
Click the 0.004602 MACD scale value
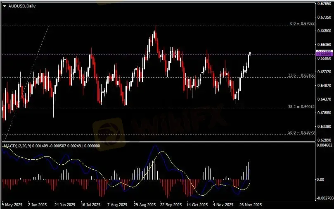click(x=324, y=146)
